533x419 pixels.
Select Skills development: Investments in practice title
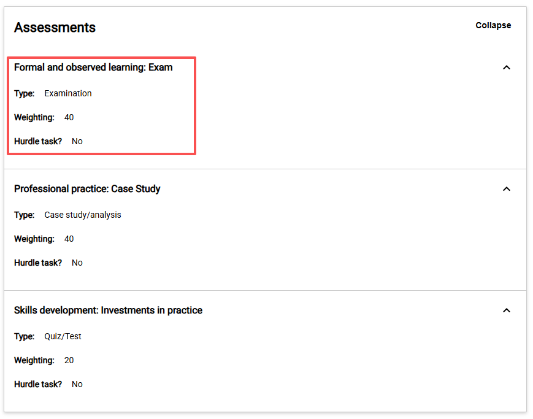tap(108, 310)
